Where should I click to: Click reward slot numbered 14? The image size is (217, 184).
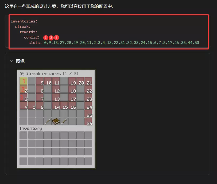pyautogui.click(x=56, y=105)
